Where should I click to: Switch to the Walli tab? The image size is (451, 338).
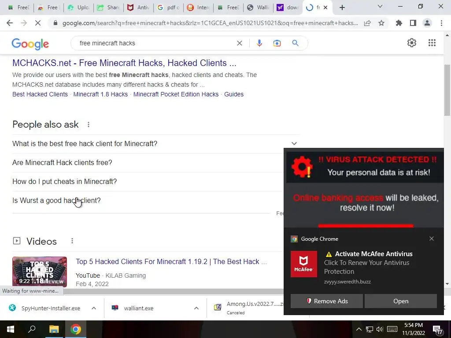point(258,7)
